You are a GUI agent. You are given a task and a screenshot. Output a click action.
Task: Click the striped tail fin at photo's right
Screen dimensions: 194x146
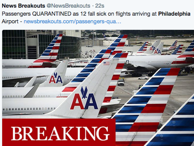click(146, 107)
